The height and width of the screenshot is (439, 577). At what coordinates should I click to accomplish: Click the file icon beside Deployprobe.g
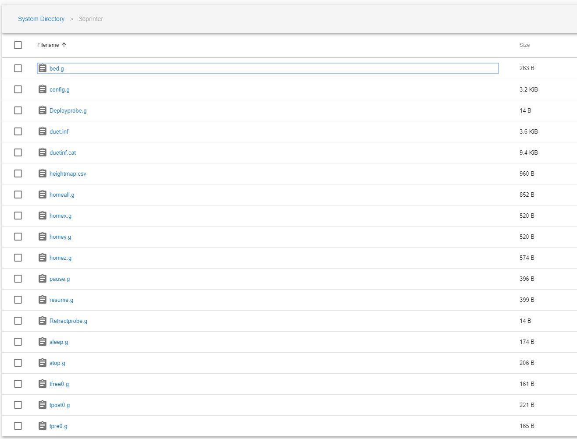[x=43, y=110]
